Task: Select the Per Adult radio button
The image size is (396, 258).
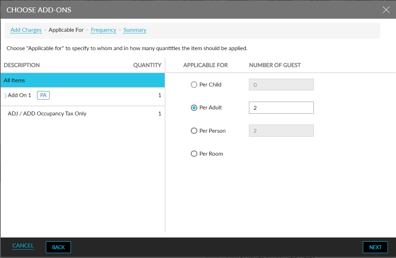Action: [194, 107]
